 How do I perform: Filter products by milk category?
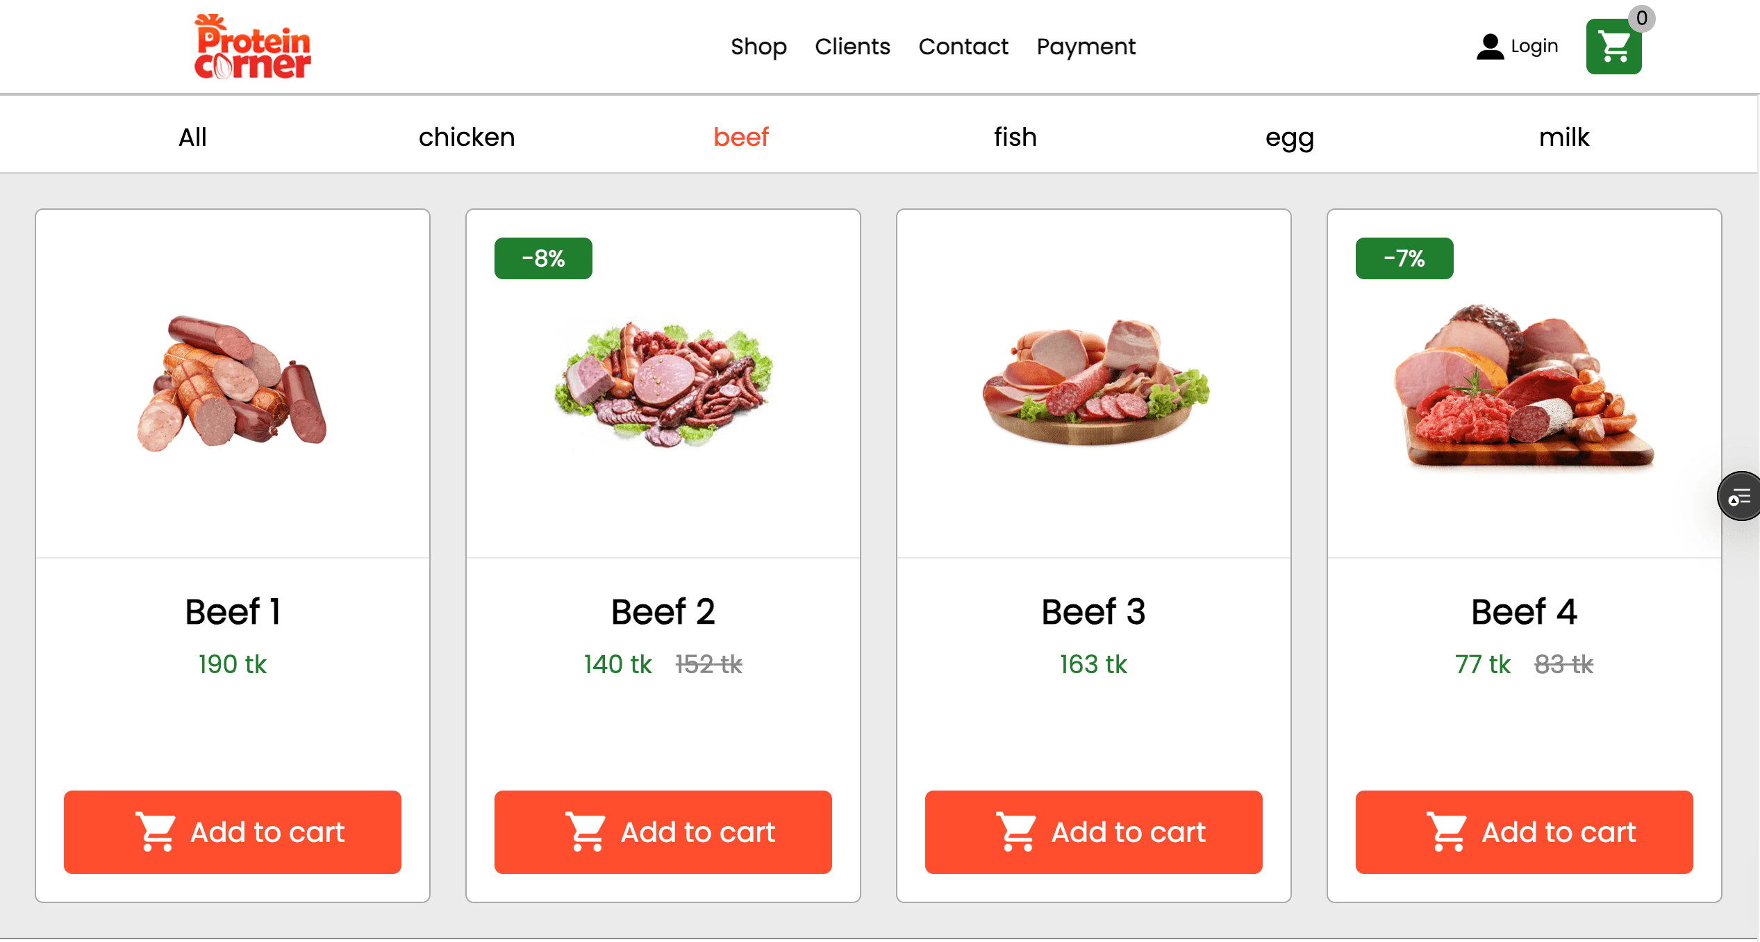pos(1563,137)
